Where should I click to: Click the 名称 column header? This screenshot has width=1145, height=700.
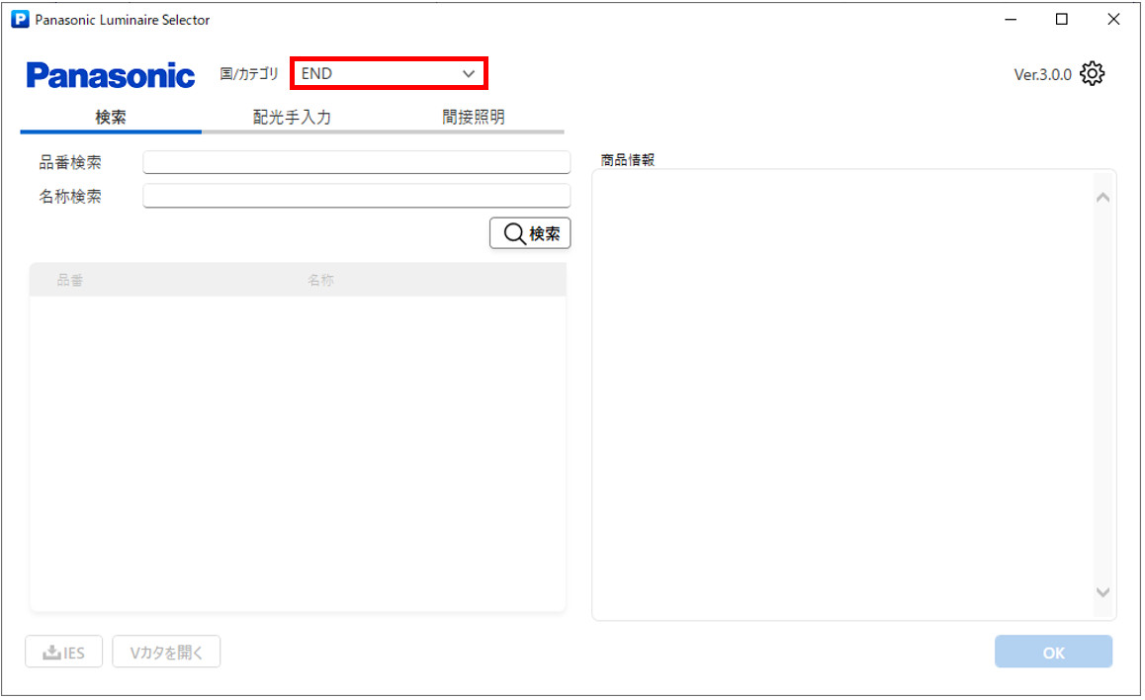[x=320, y=281]
